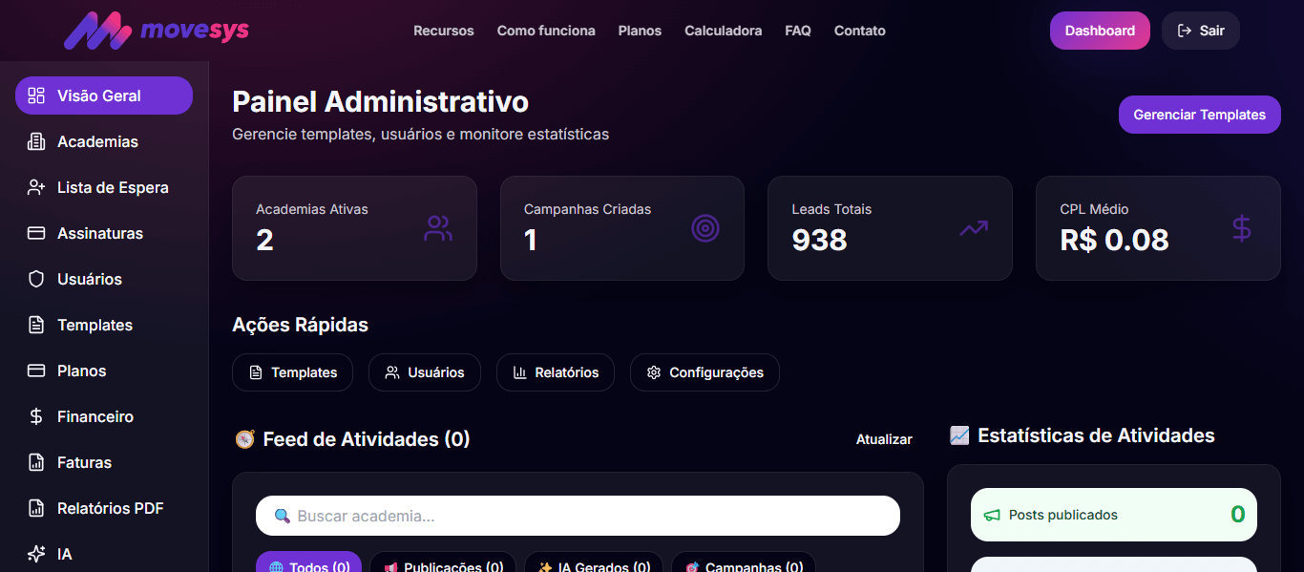Open Academias from the sidebar
Viewport: 1304px width, 572px height.
point(97,141)
